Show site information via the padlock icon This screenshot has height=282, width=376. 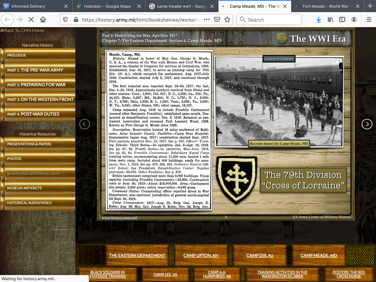point(76,19)
